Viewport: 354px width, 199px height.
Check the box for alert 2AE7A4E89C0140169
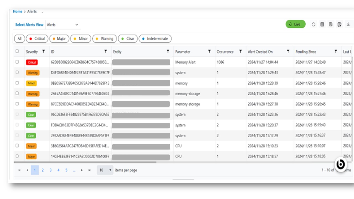[17, 93]
